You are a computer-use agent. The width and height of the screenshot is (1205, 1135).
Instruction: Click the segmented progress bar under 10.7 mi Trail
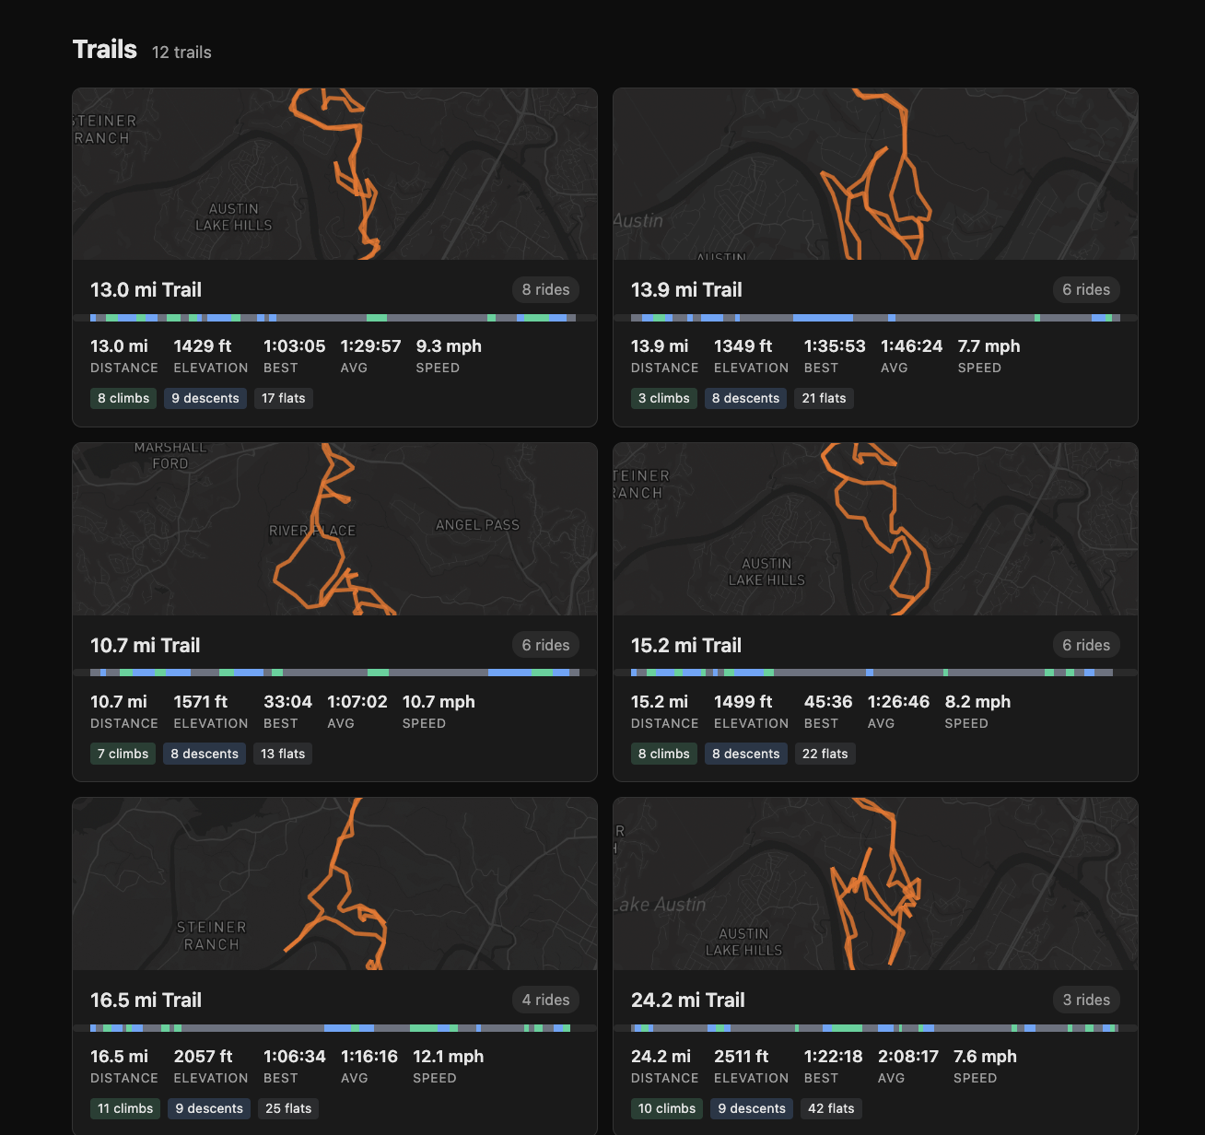[x=334, y=673]
